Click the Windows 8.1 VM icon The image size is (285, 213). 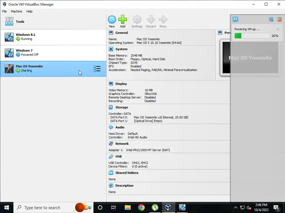point(9,37)
